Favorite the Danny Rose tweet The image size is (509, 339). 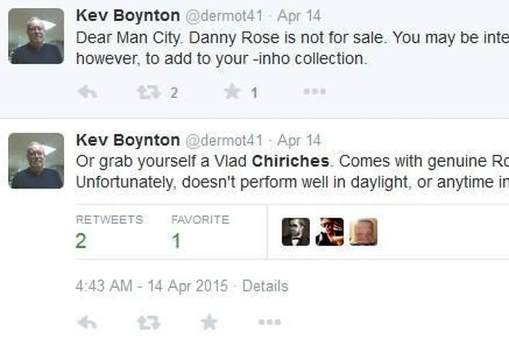point(232,92)
